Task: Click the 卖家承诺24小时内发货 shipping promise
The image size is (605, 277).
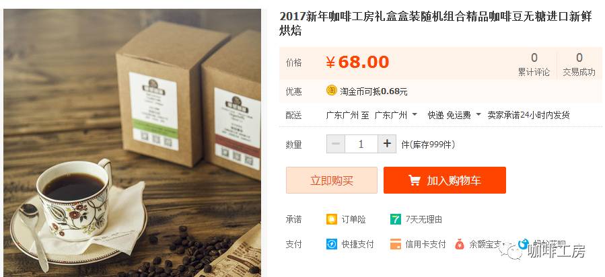Action: point(528,115)
